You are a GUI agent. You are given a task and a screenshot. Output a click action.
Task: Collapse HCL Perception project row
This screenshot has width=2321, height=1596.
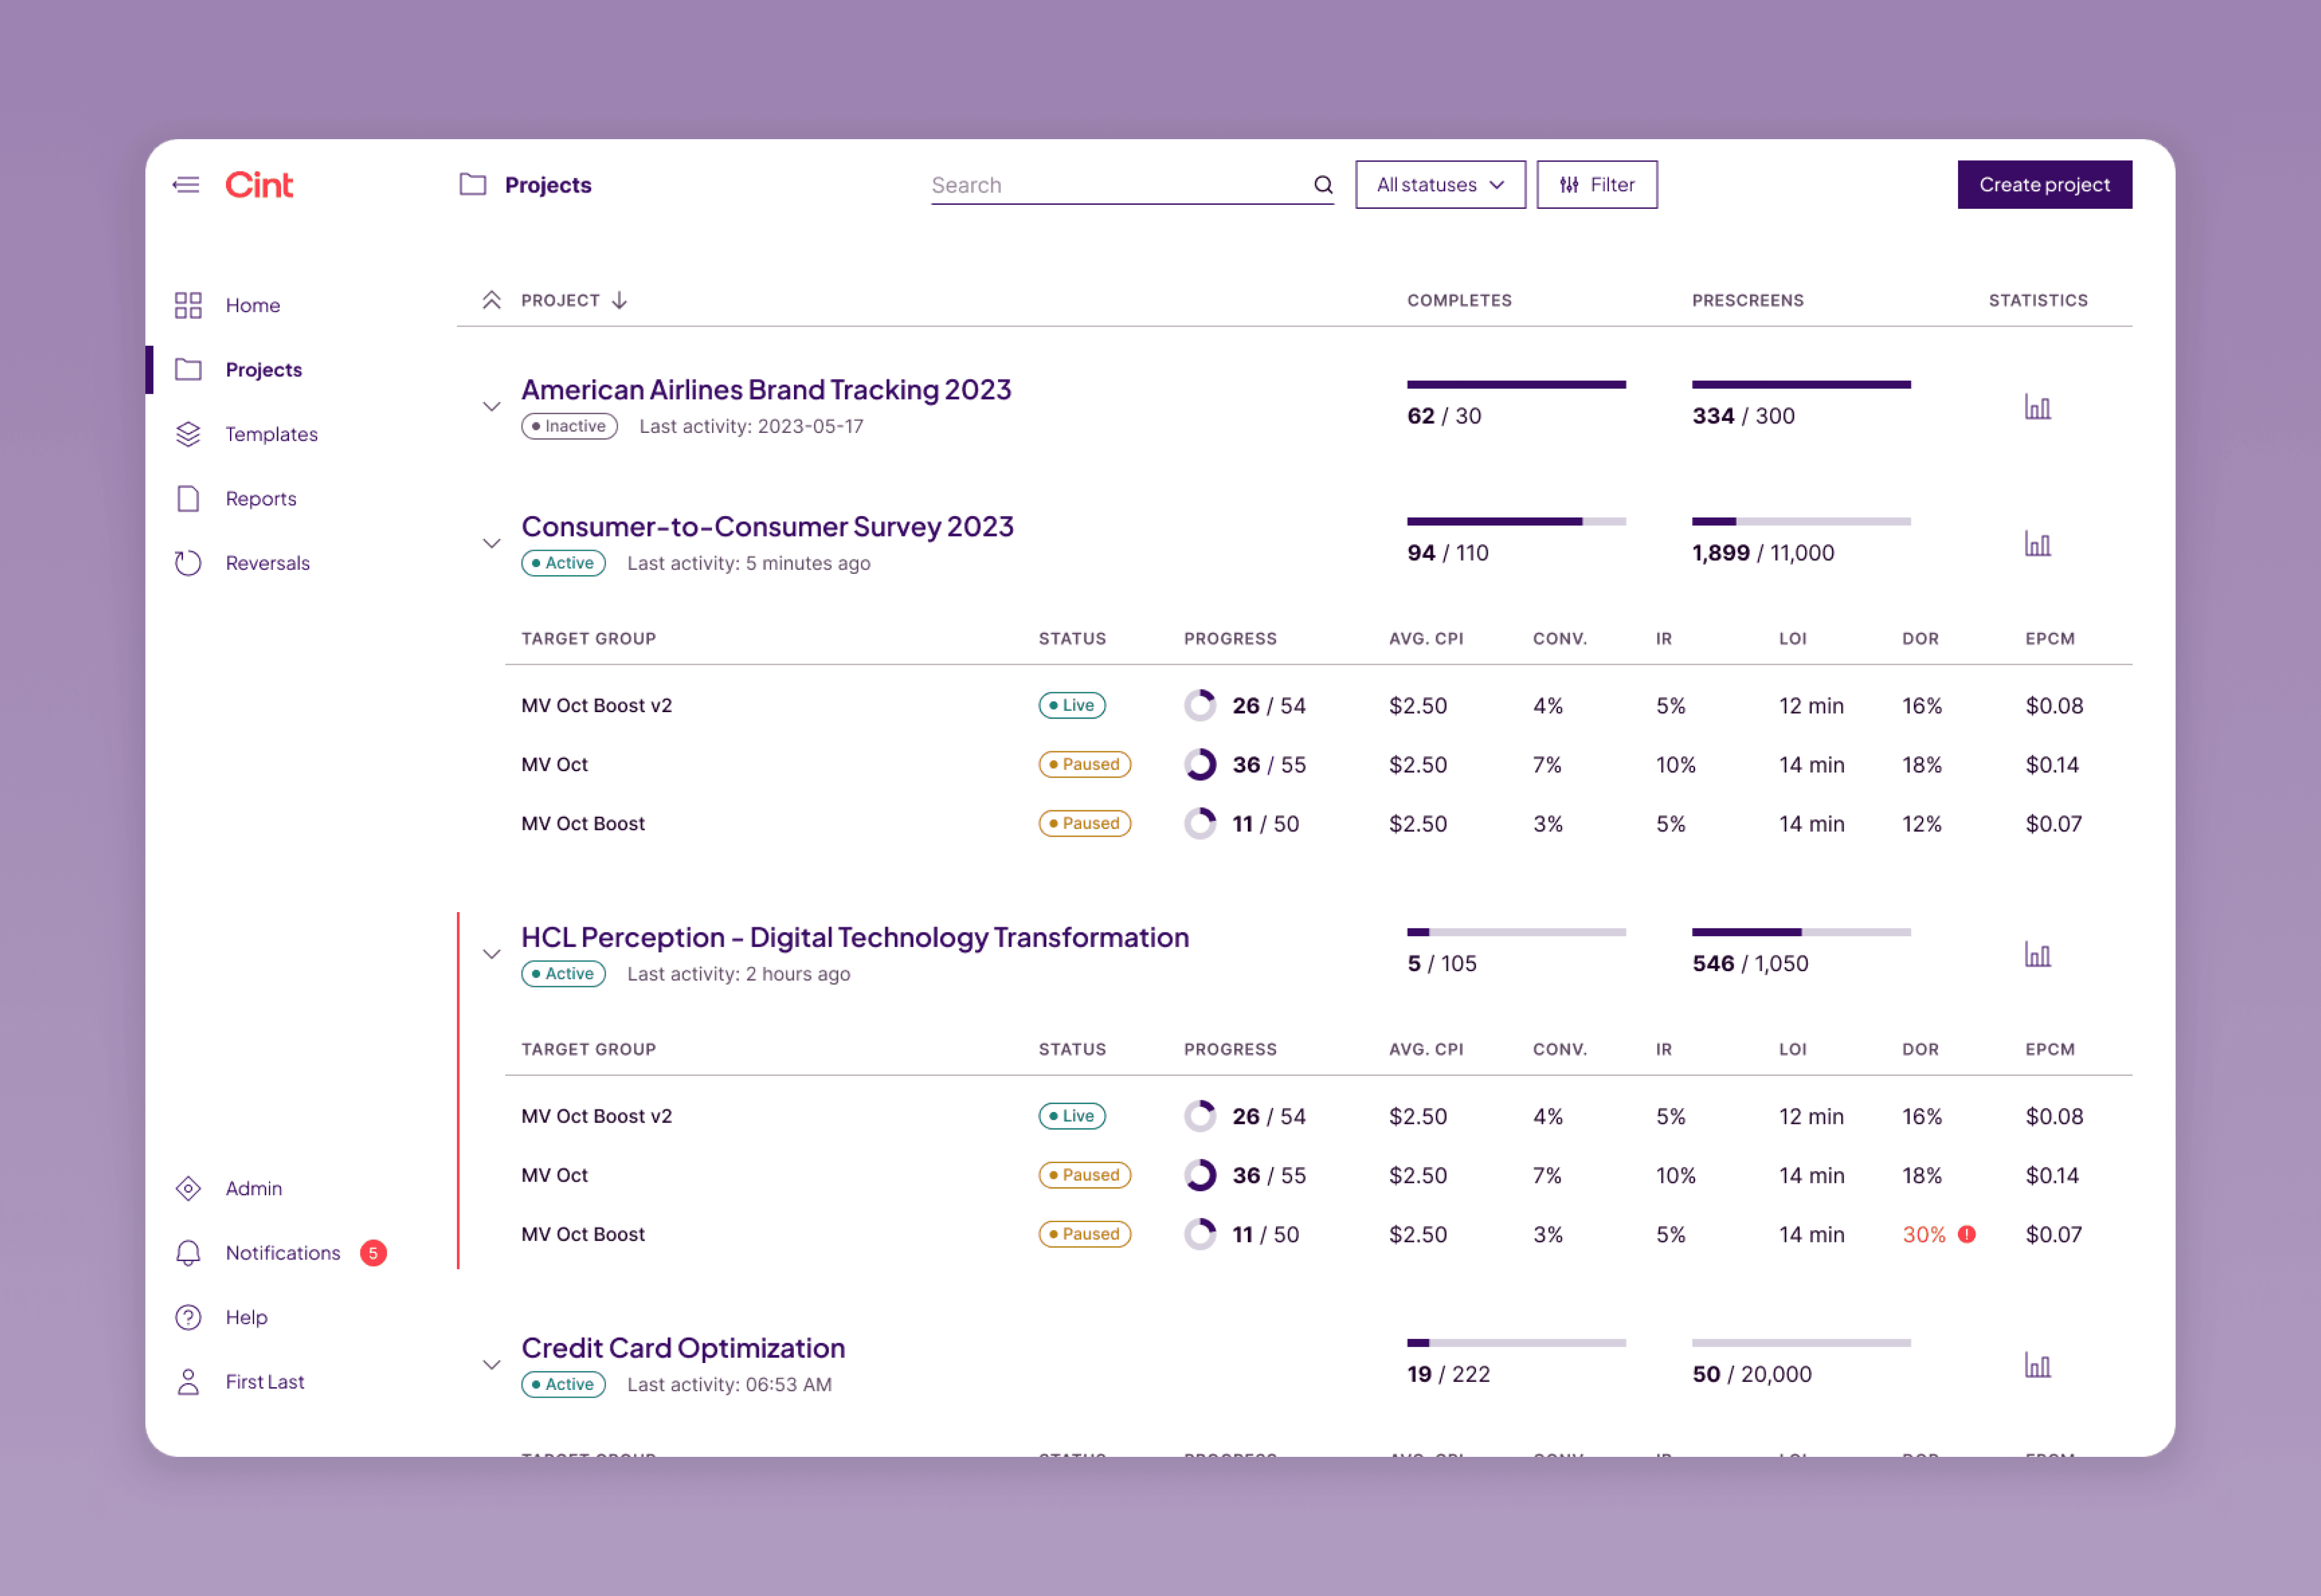click(491, 955)
